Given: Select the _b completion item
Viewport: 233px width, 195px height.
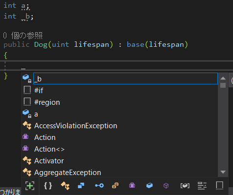Looking at the screenshot, I should pyautogui.click(x=125, y=78).
